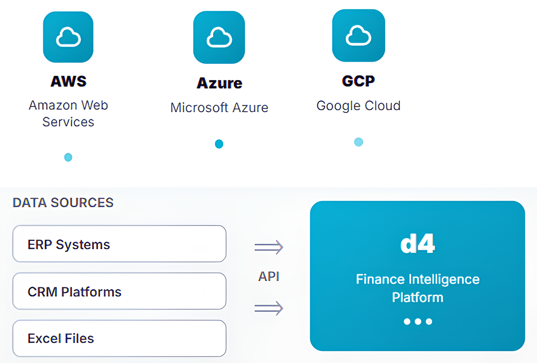The width and height of the screenshot is (537, 363).
Task: Click the dot below Google Cloud
Action: click(359, 142)
